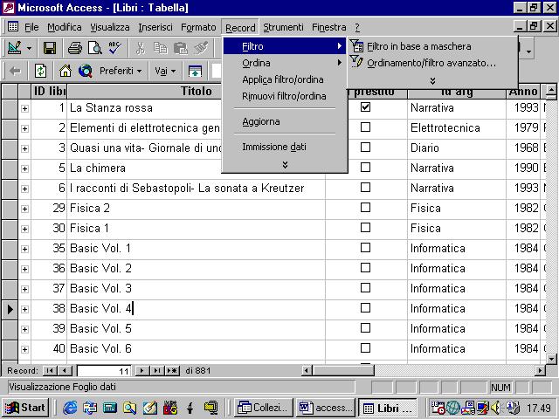Viewport: 559px width, 419px height.
Task: Expand the full Record menu chevron
Action: [x=285, y=165]
